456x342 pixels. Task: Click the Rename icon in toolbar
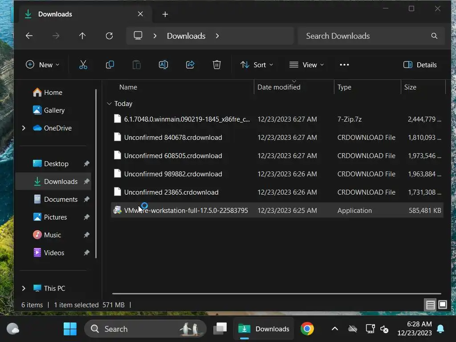pos(163,65)
